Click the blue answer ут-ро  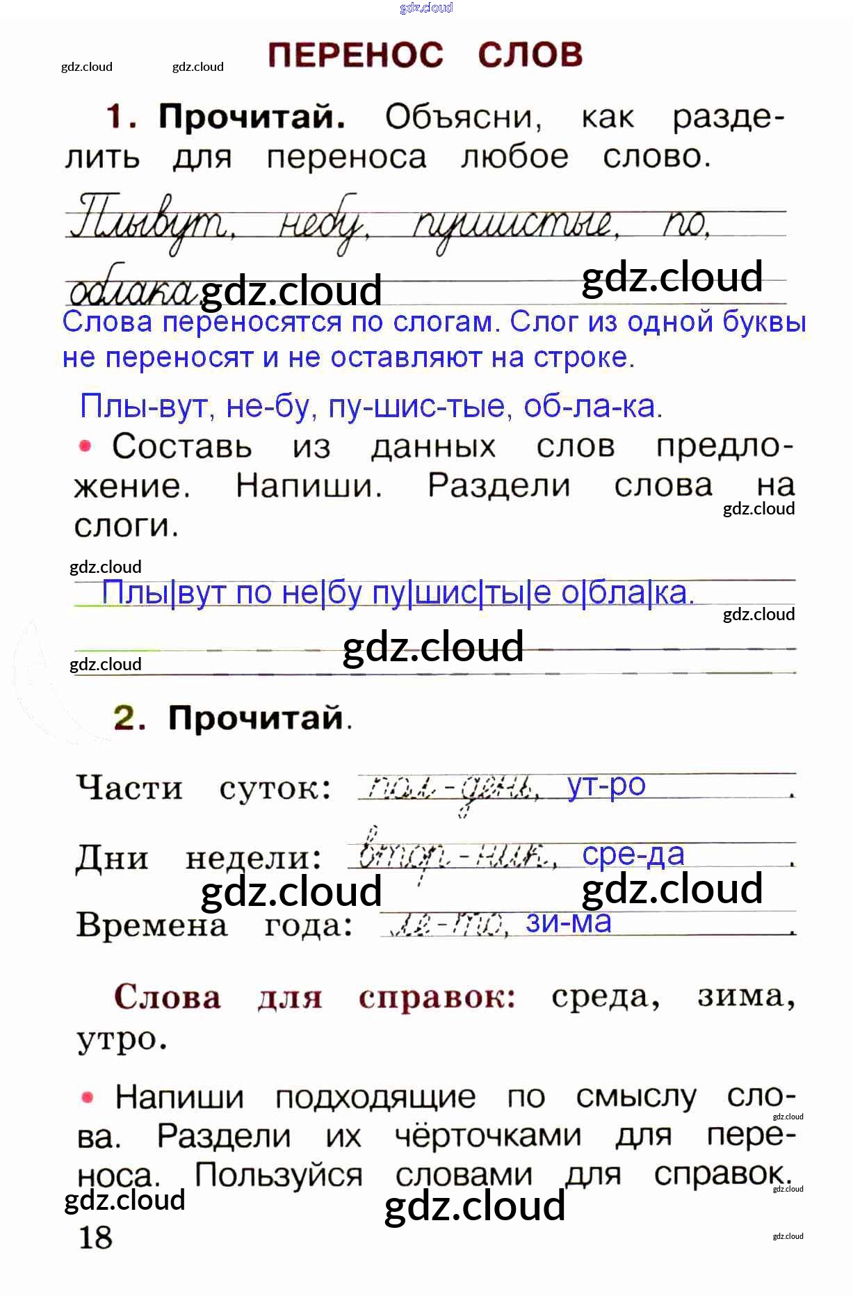pyautogui.click(x=606, y=785)
